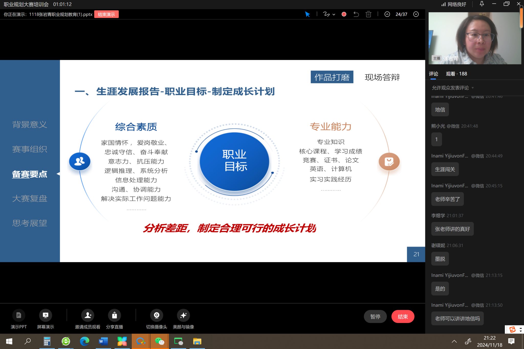
Task: Clear annotations with the trash icon
Action: point(368,14)
